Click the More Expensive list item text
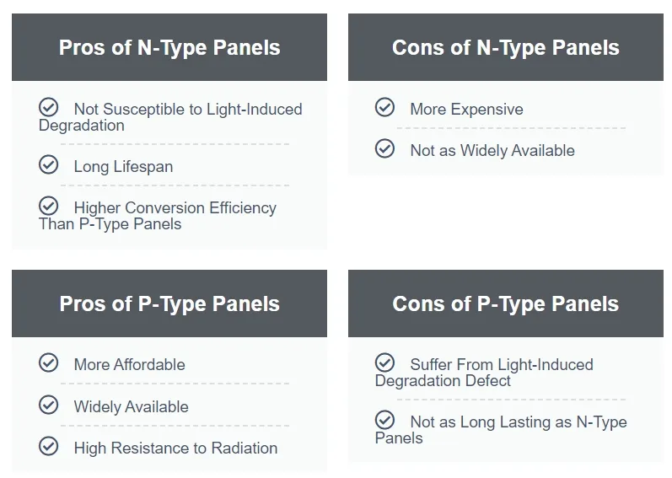This screenshot has width=672, height=478. pyautogui.click(x=466, y=110)
